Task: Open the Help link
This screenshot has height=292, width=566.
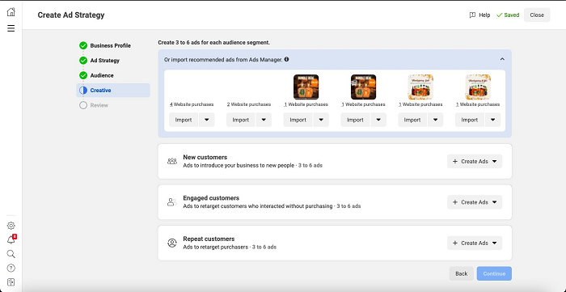Action: click(479, 15)
